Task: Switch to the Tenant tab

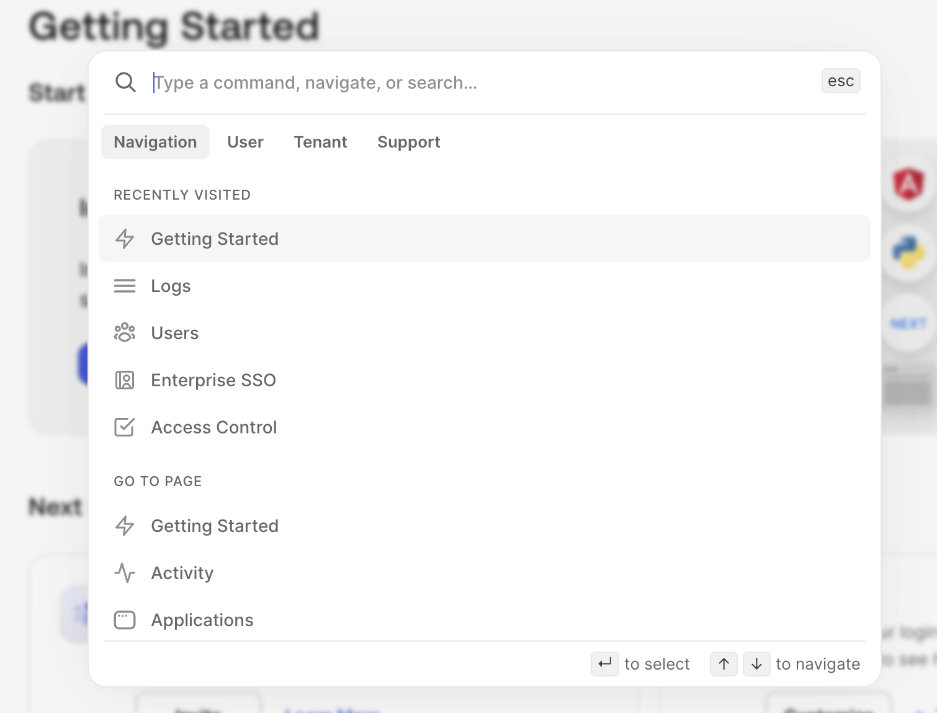Action: tap(320, 142)
